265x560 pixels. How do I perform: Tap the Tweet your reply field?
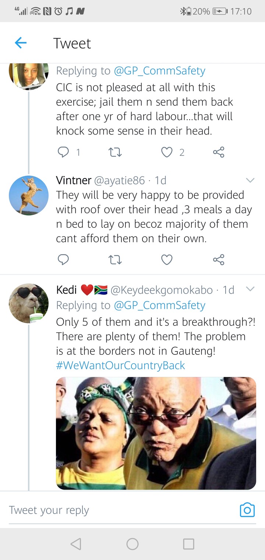[121, 510]
